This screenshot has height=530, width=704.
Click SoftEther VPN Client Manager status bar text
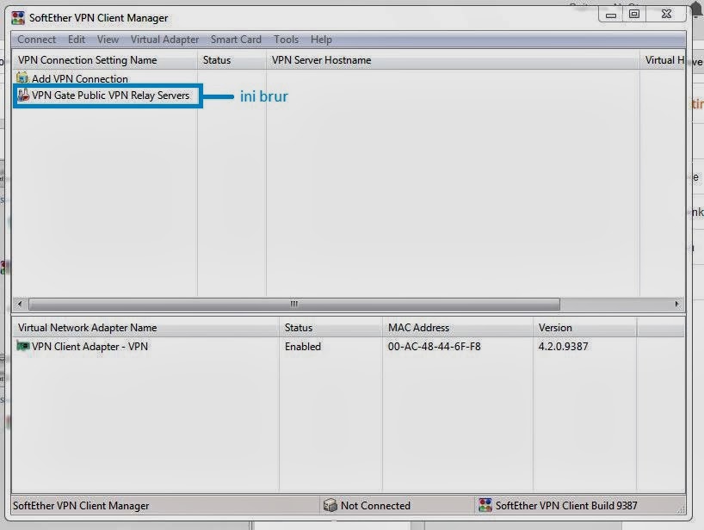81,506
